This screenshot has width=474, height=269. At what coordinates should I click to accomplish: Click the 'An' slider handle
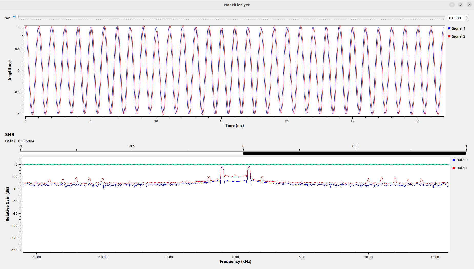coord(17,17)
